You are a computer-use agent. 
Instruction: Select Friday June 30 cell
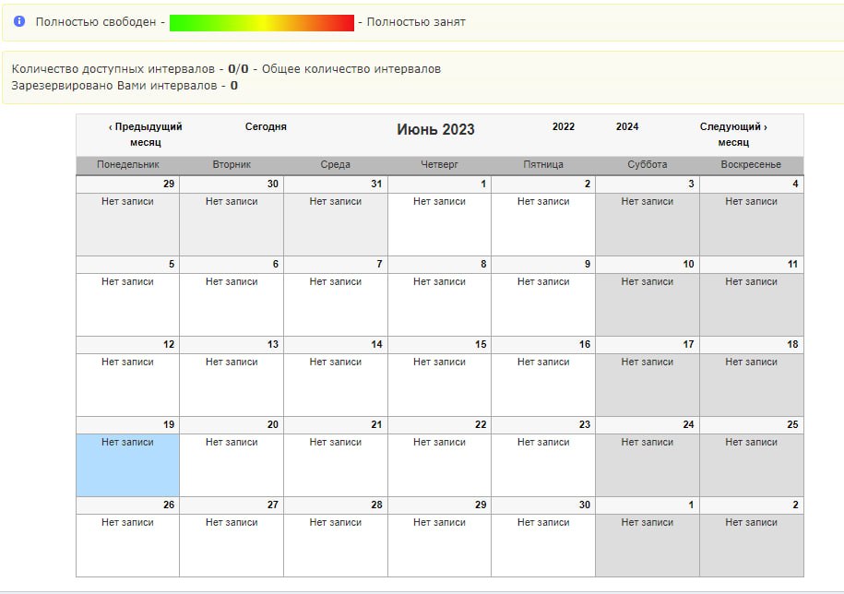pyautogui.click(x=542, y=544)
